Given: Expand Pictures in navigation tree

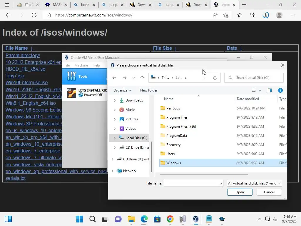Looking at the screenshot, I should coord(115,119).
